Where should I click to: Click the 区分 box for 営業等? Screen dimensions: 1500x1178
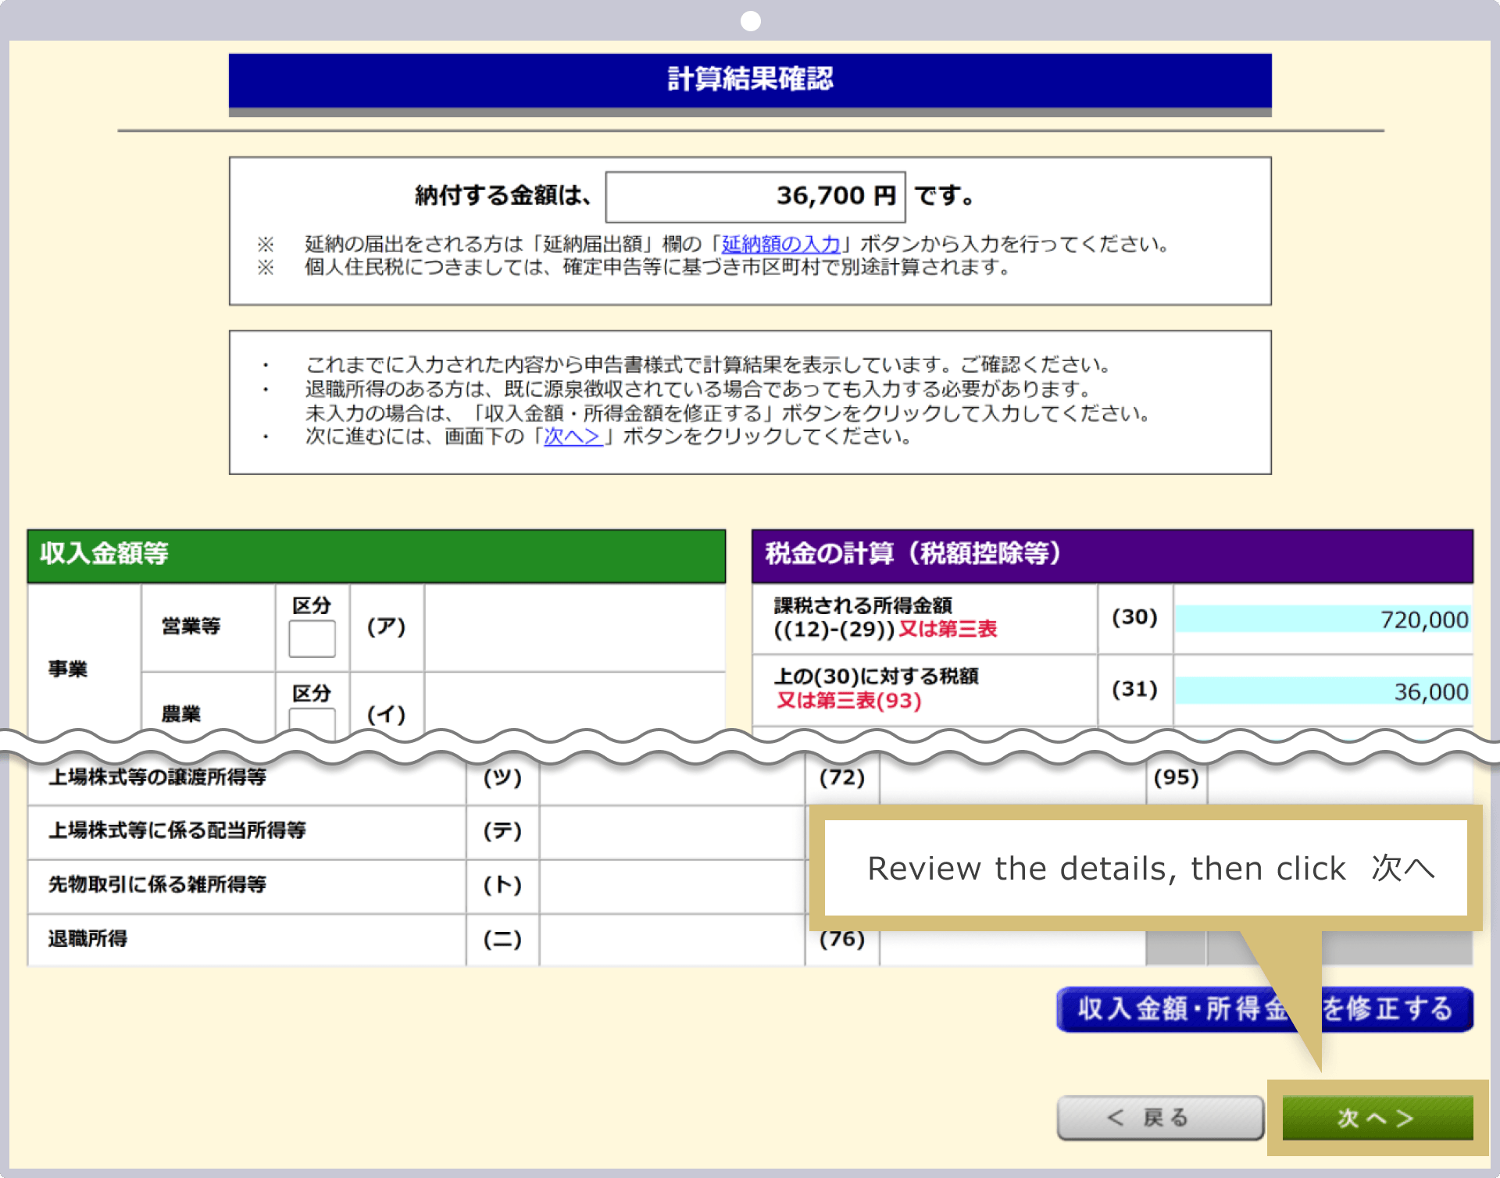tap(312, 638)
